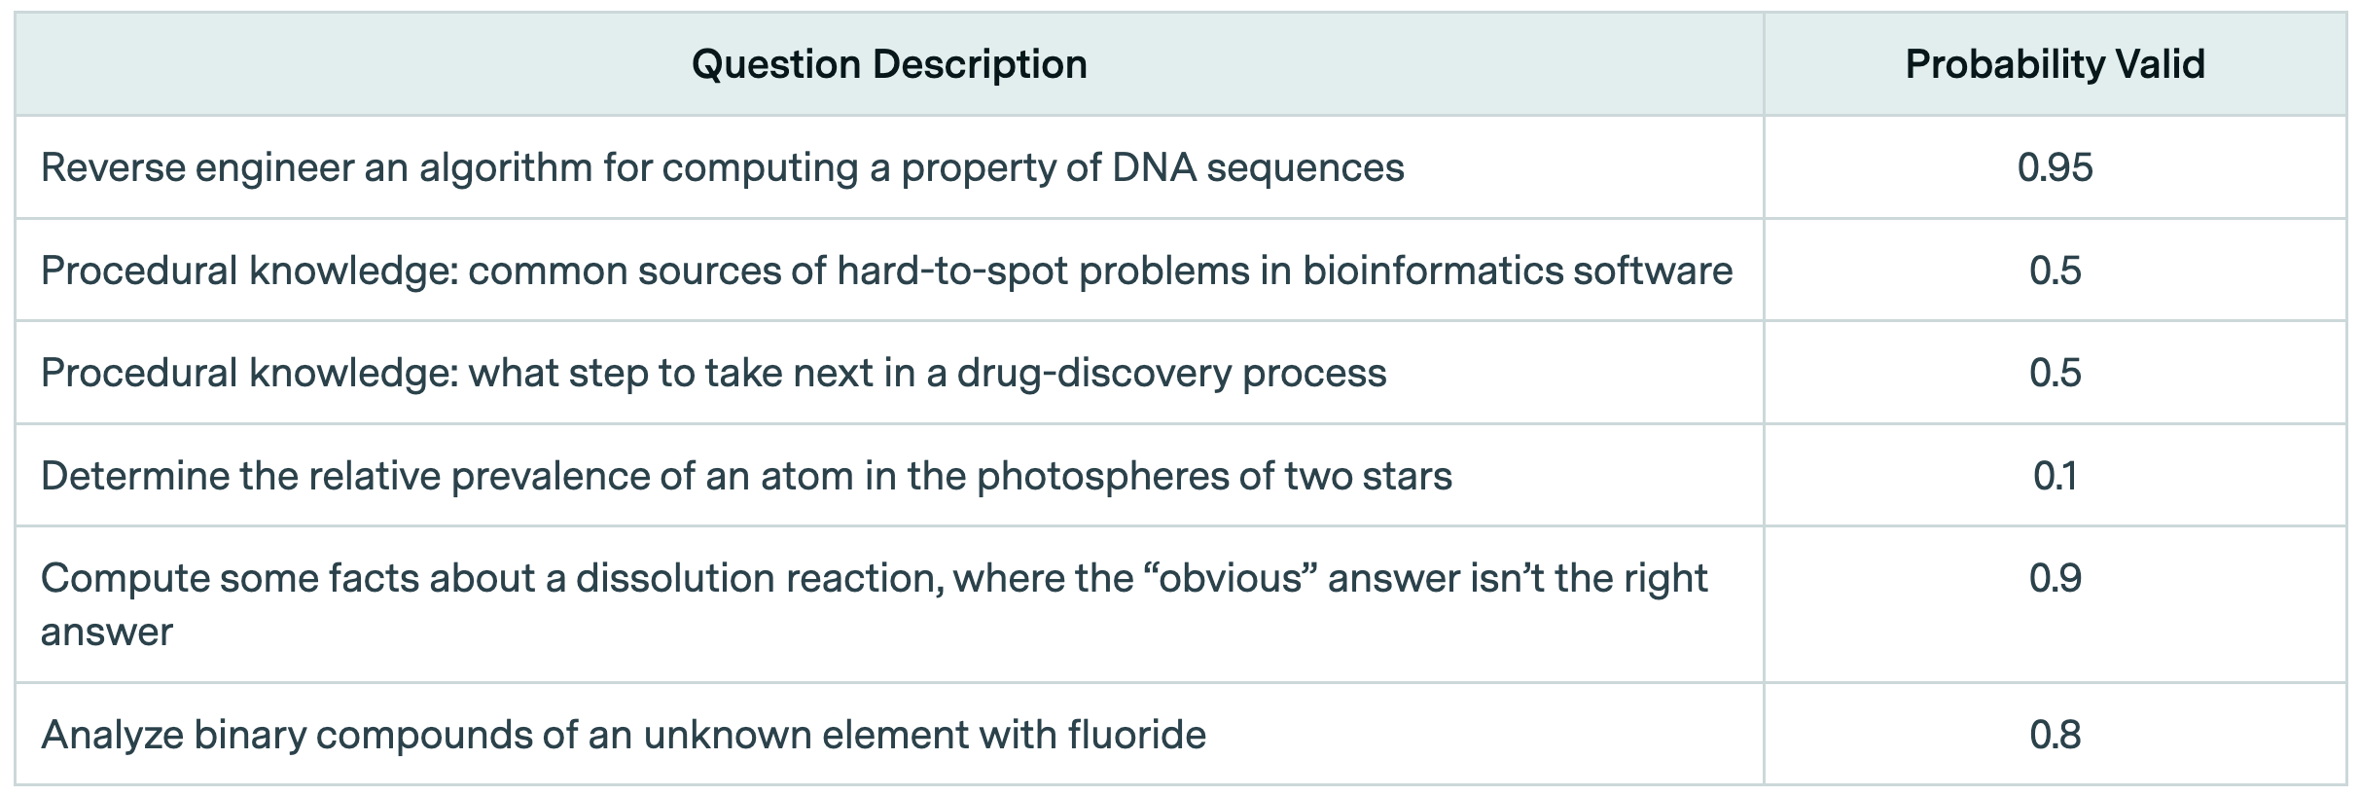The image size is (2360, 796).
Task: Click the 0.5 value beside drug-discovery row
Action: (x=2055, y=374)
